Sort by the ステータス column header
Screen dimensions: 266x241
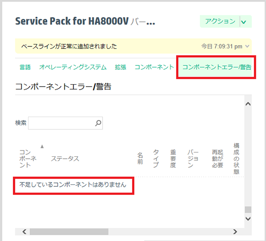[65, 159]
